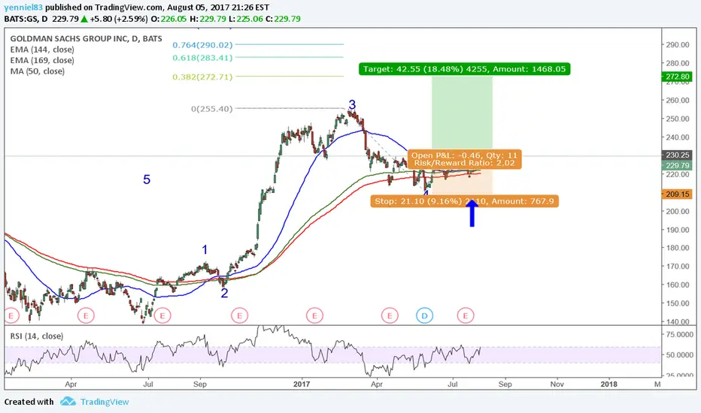Click the 272.80 green price axis tag
The image size is (701, 413).
click(x=677, y=77)
